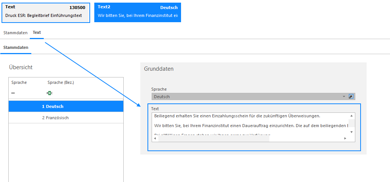
Task: Select the Text 130500 card
Action: [x=46, y=12]
